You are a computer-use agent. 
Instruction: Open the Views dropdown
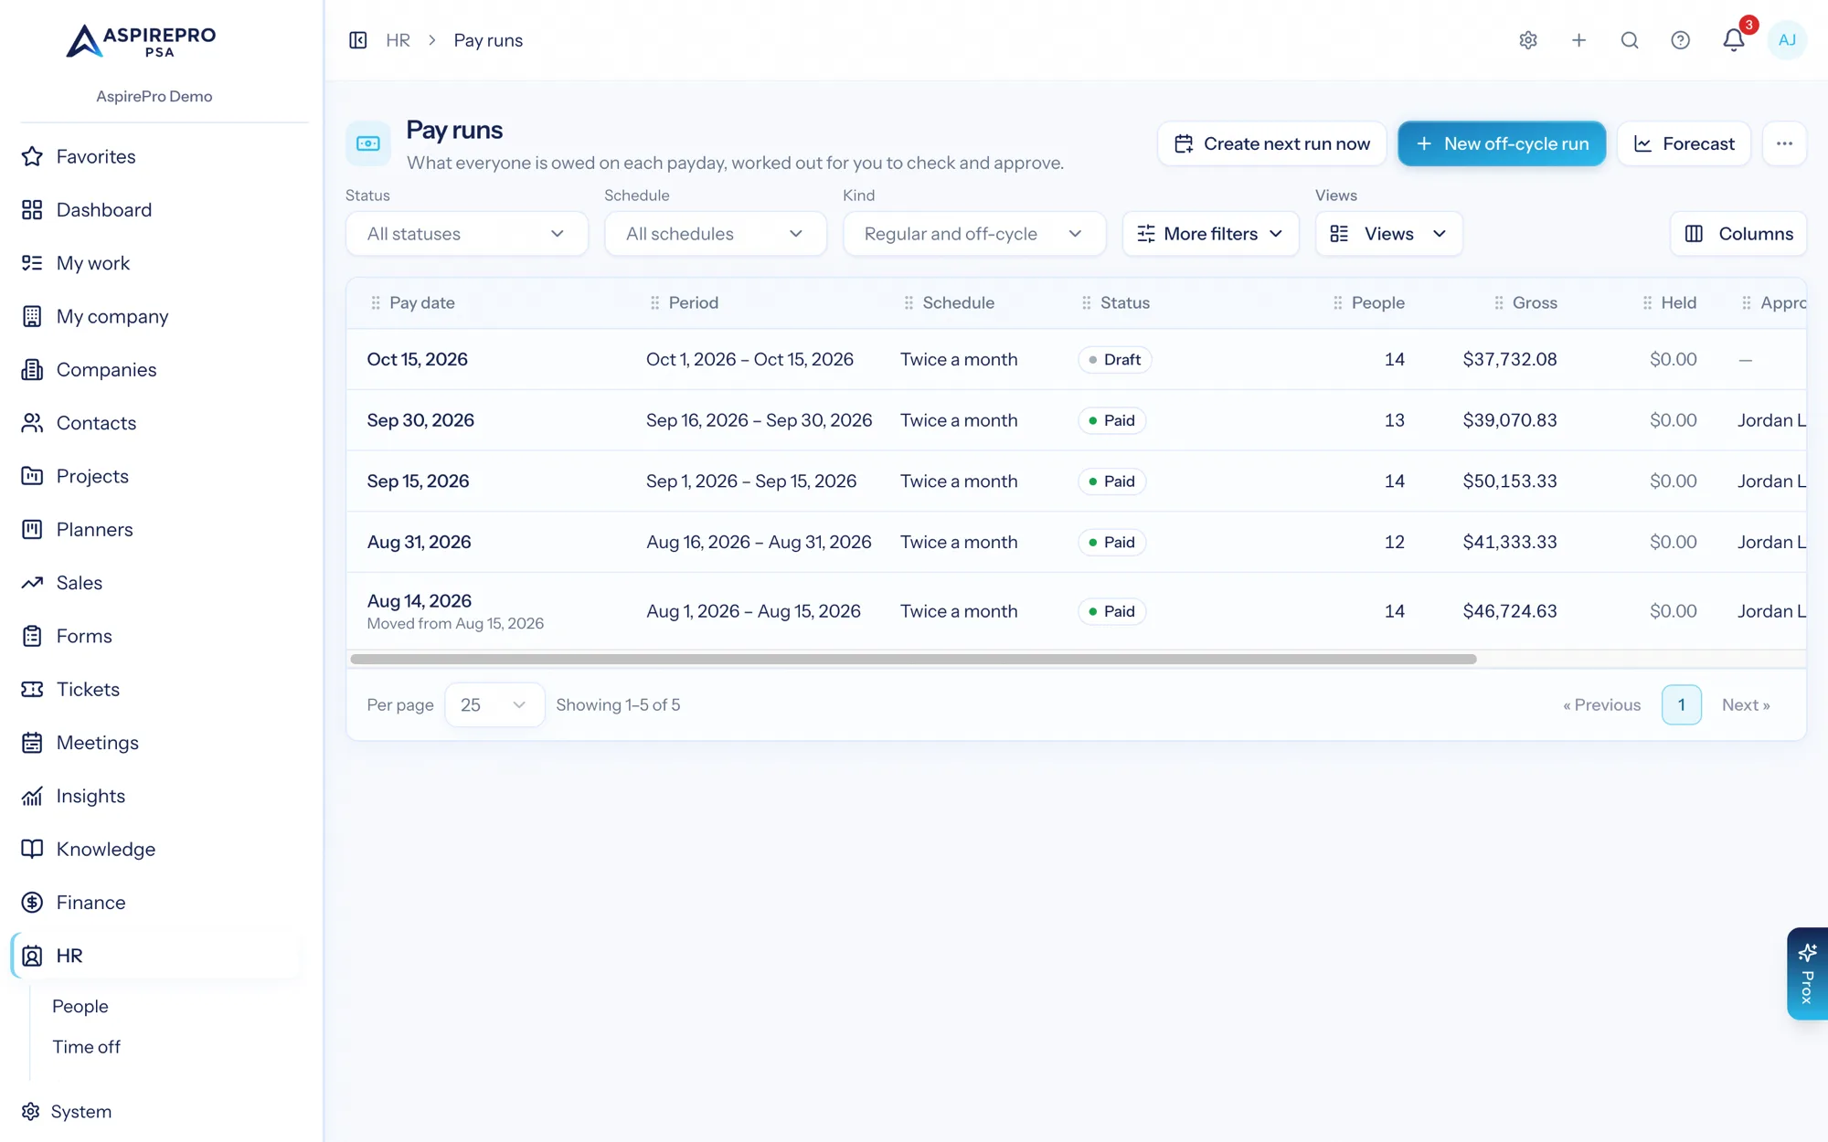[1388, 234]
